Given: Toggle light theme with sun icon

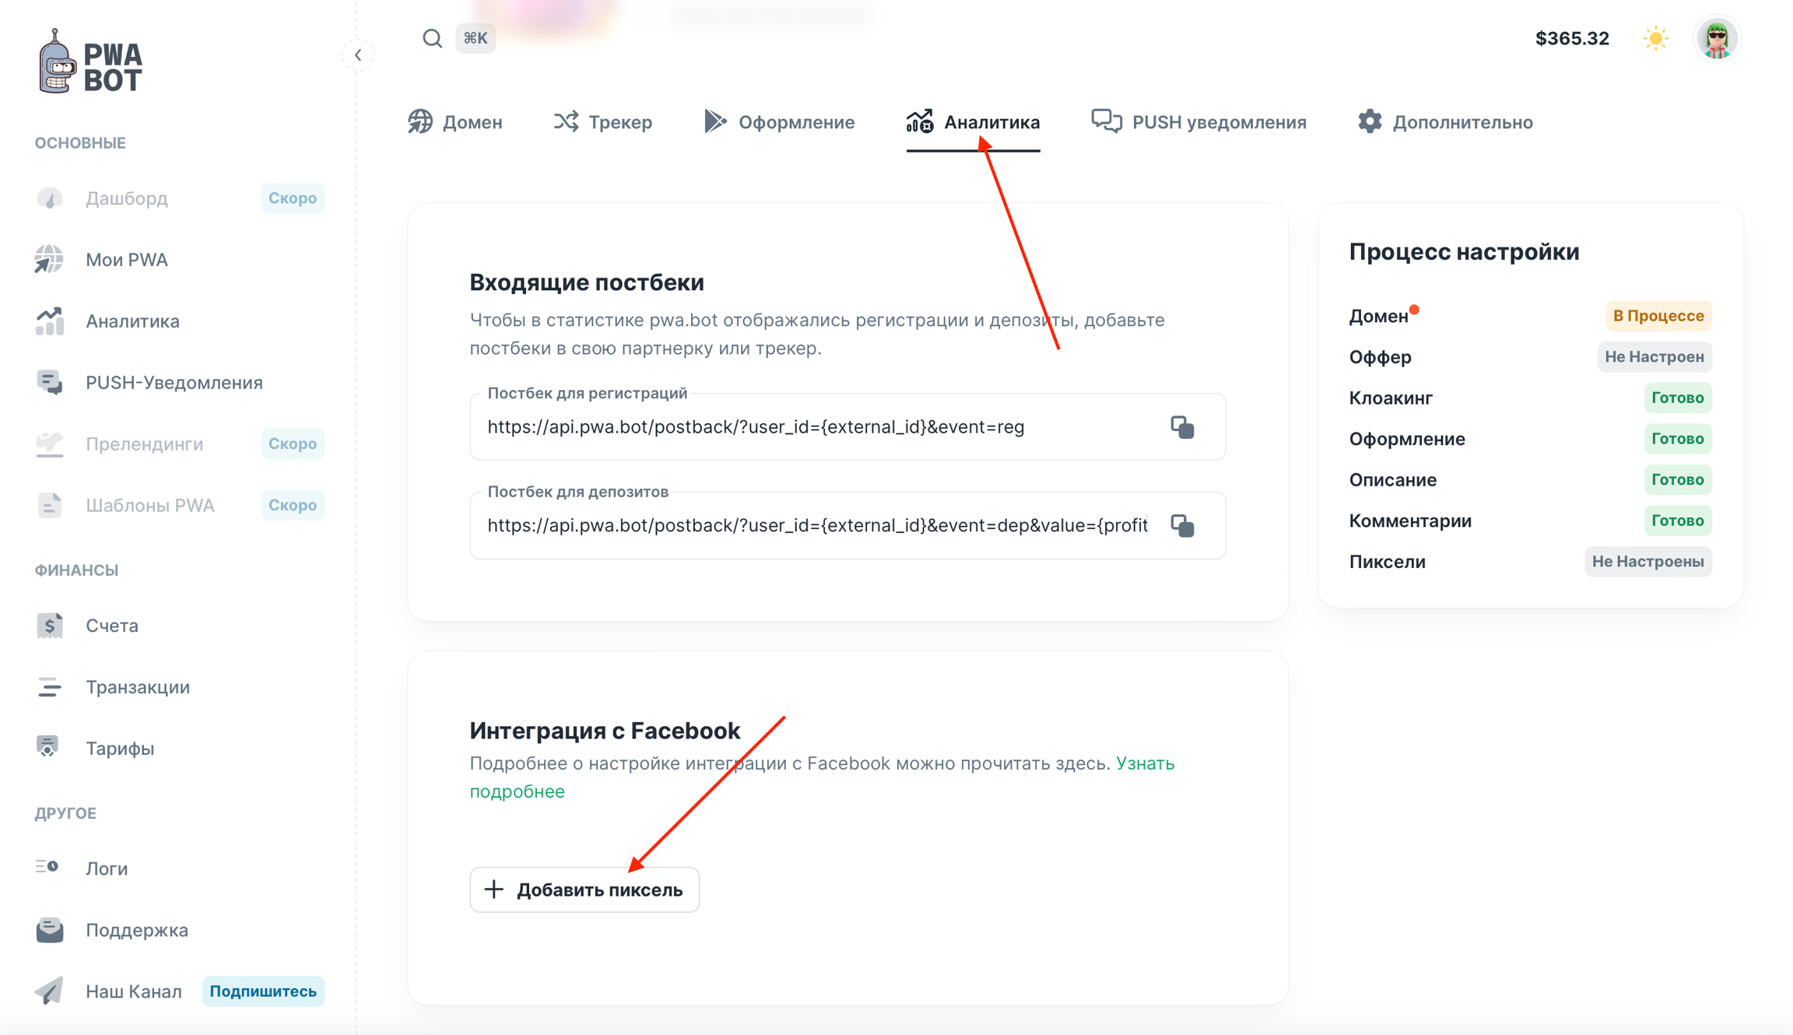Looking at the screenshot, I should pos(1655,38).
